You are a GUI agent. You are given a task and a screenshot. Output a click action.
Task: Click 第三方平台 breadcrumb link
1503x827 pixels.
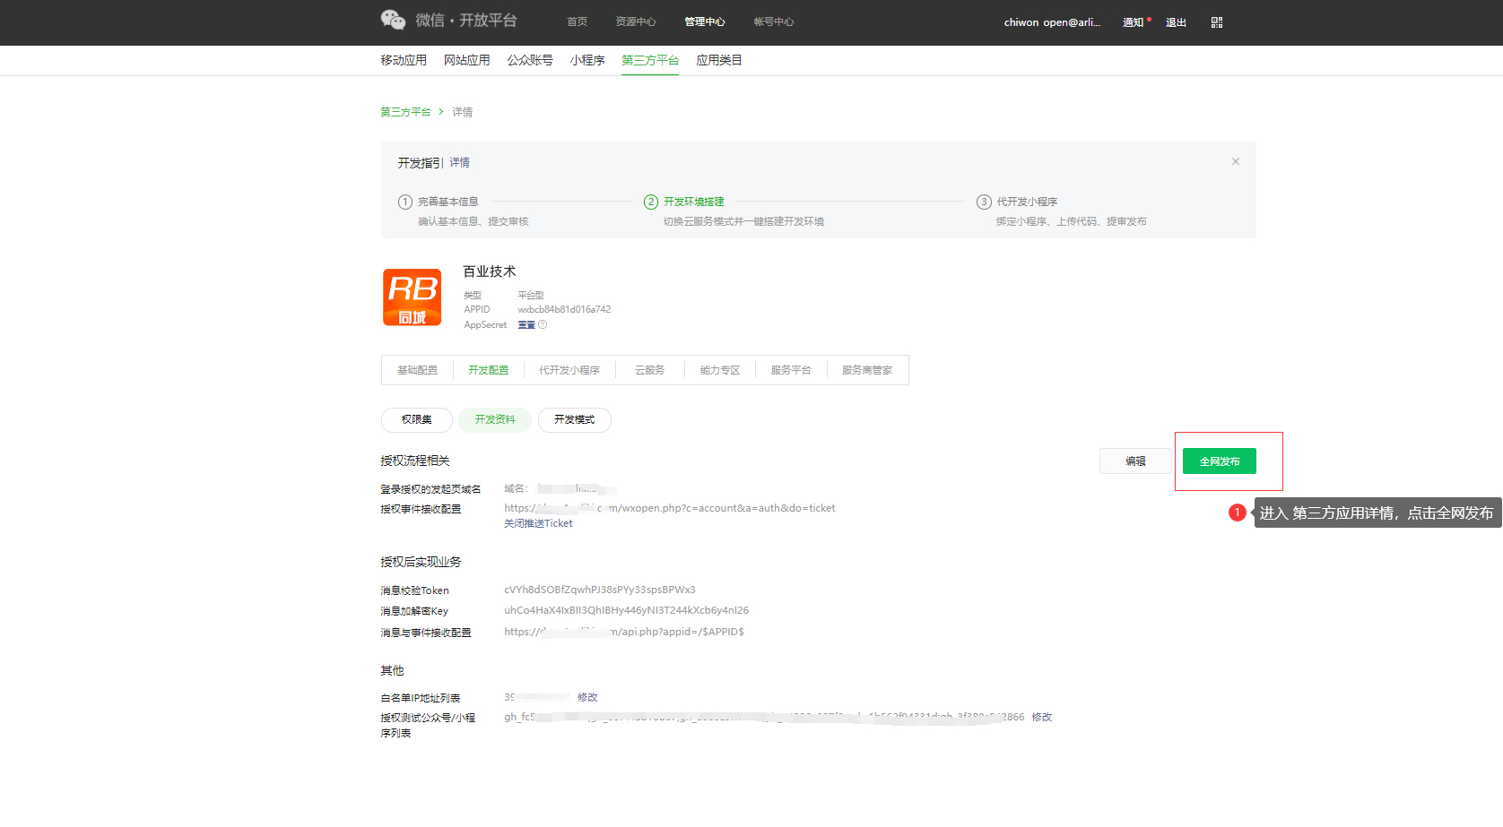[405, 112]
